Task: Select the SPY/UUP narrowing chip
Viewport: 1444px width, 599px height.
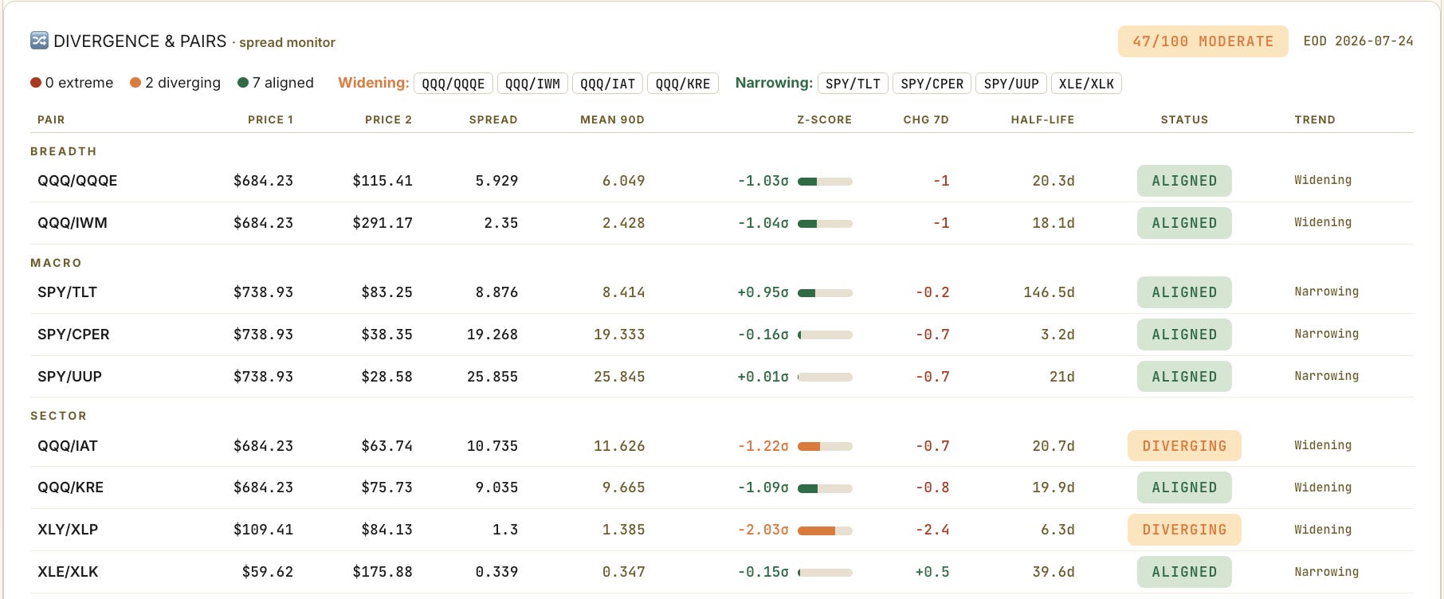Action: point(1011,84)
